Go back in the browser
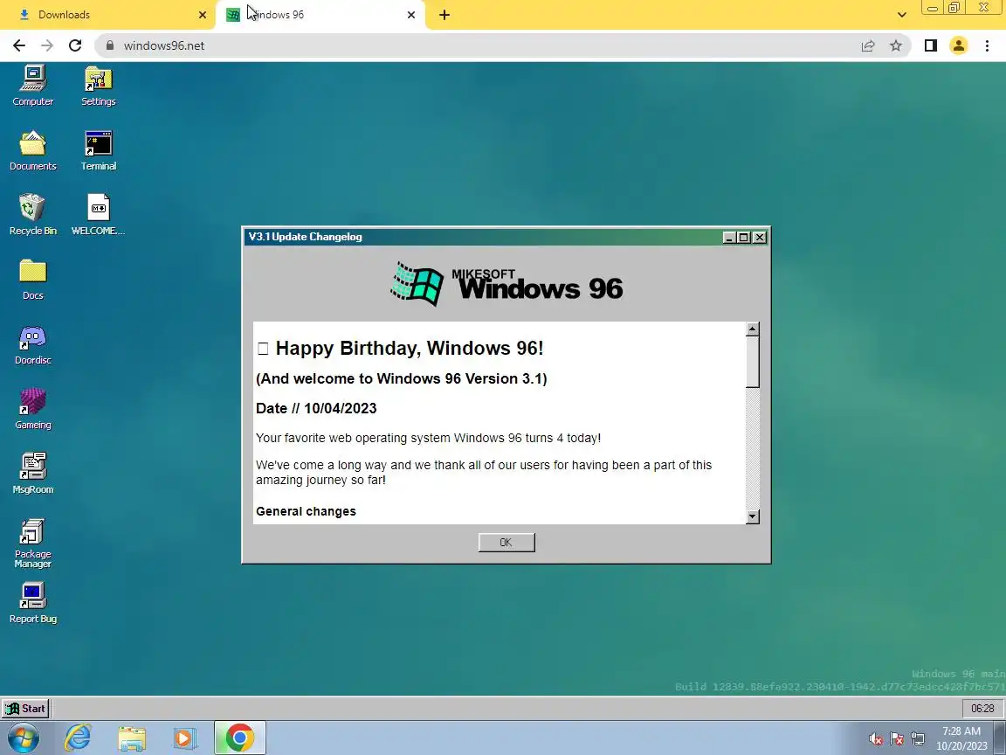The height and width of the screenshot is (755, 1006). (19, 45)
